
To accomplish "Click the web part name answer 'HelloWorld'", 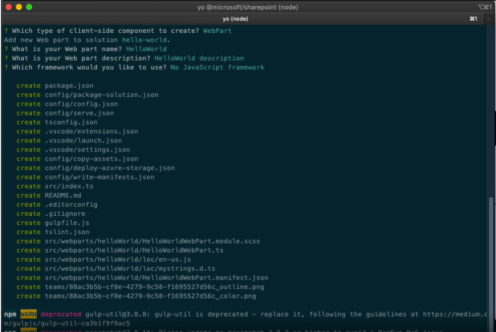I will point(146,49).
